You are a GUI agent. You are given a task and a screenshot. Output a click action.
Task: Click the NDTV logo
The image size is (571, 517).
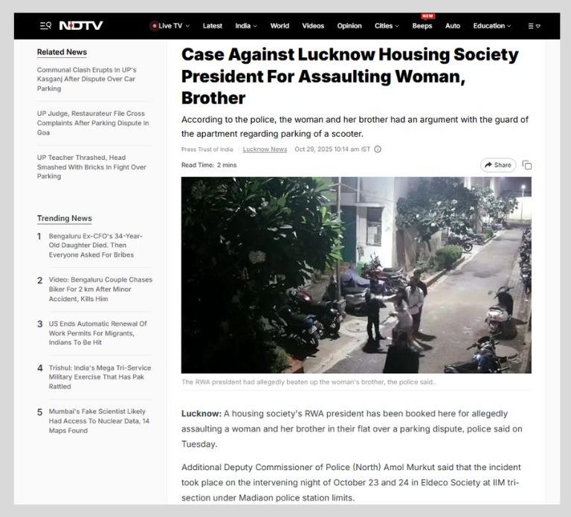(x=81, y=25)
